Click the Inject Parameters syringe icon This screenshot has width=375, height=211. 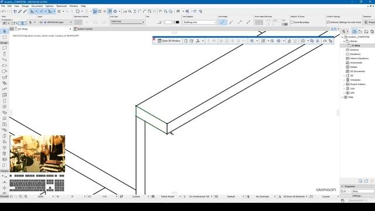(25, 11)
